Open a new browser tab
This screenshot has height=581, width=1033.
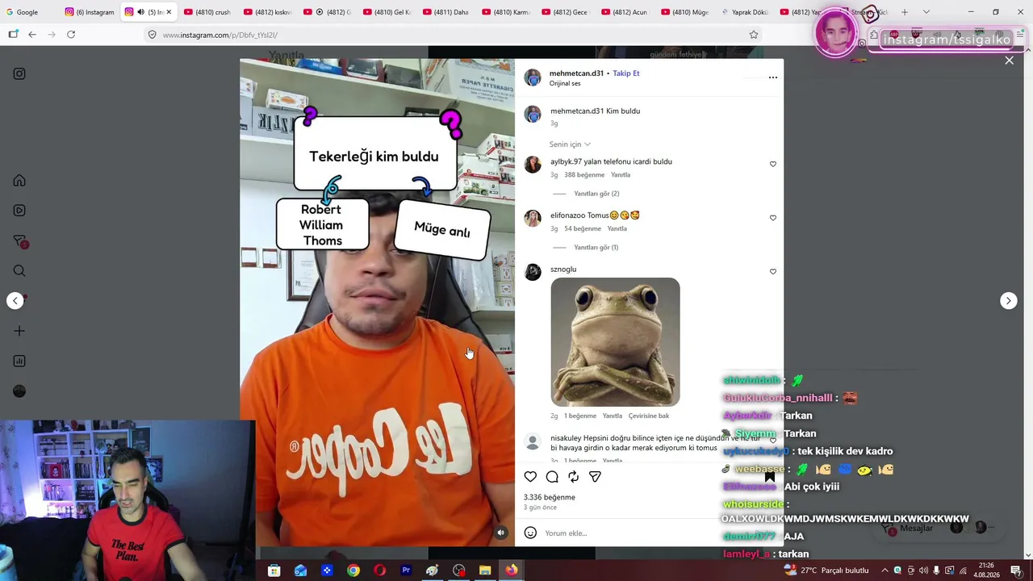pyautogui.click(x=904, y=12)
